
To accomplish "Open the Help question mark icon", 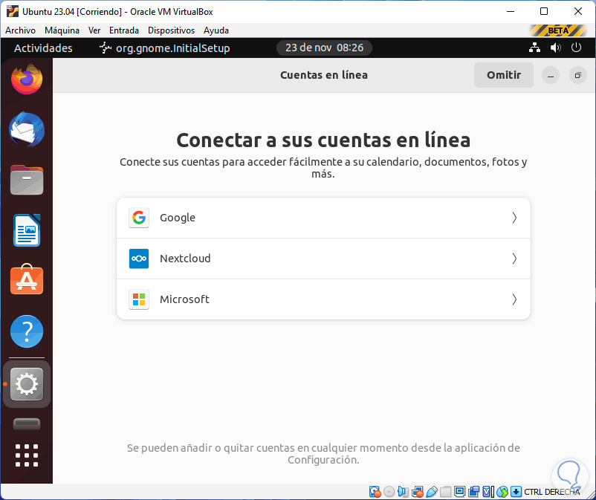I will (27, 331).
